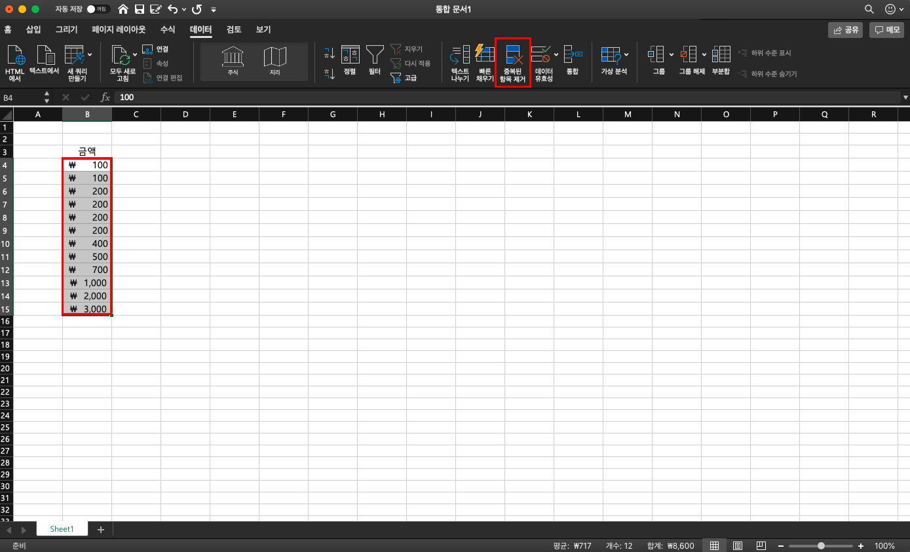The width and height of the screenshot is (910, 552).
Task: Select column B header
Action: coord(87,115)
